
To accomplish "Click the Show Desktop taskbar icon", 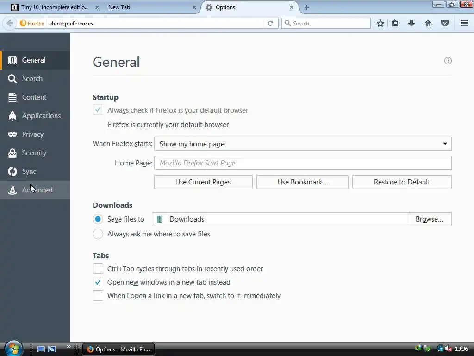I will 41,350.
